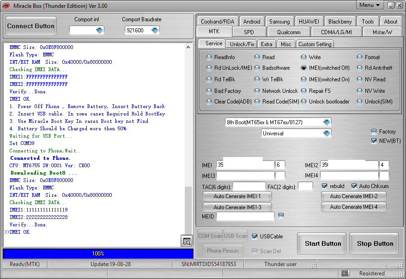Switch to the Android tab
The width and height of the screenshot is (406, 279).
[252, 22]
